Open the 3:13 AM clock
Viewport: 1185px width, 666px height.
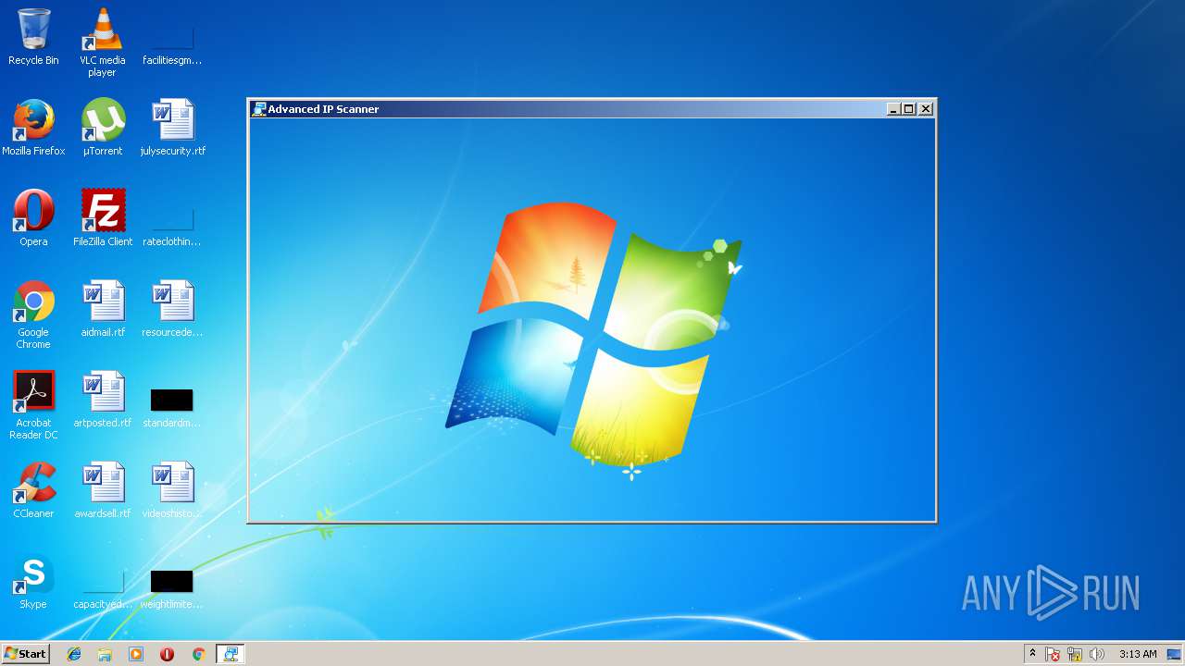[x=1138, y=654]
